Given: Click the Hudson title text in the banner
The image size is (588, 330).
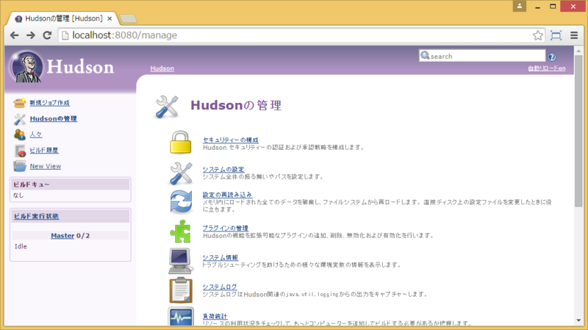Looking at the screenshot, I should 80,67.
